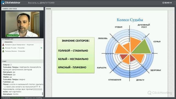Click the green avatar icon for Алишер Presenter

click(3, 48)
